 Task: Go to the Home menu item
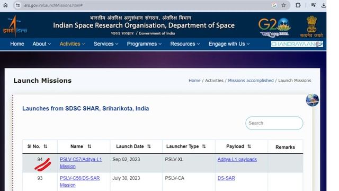tap(17, 44)
